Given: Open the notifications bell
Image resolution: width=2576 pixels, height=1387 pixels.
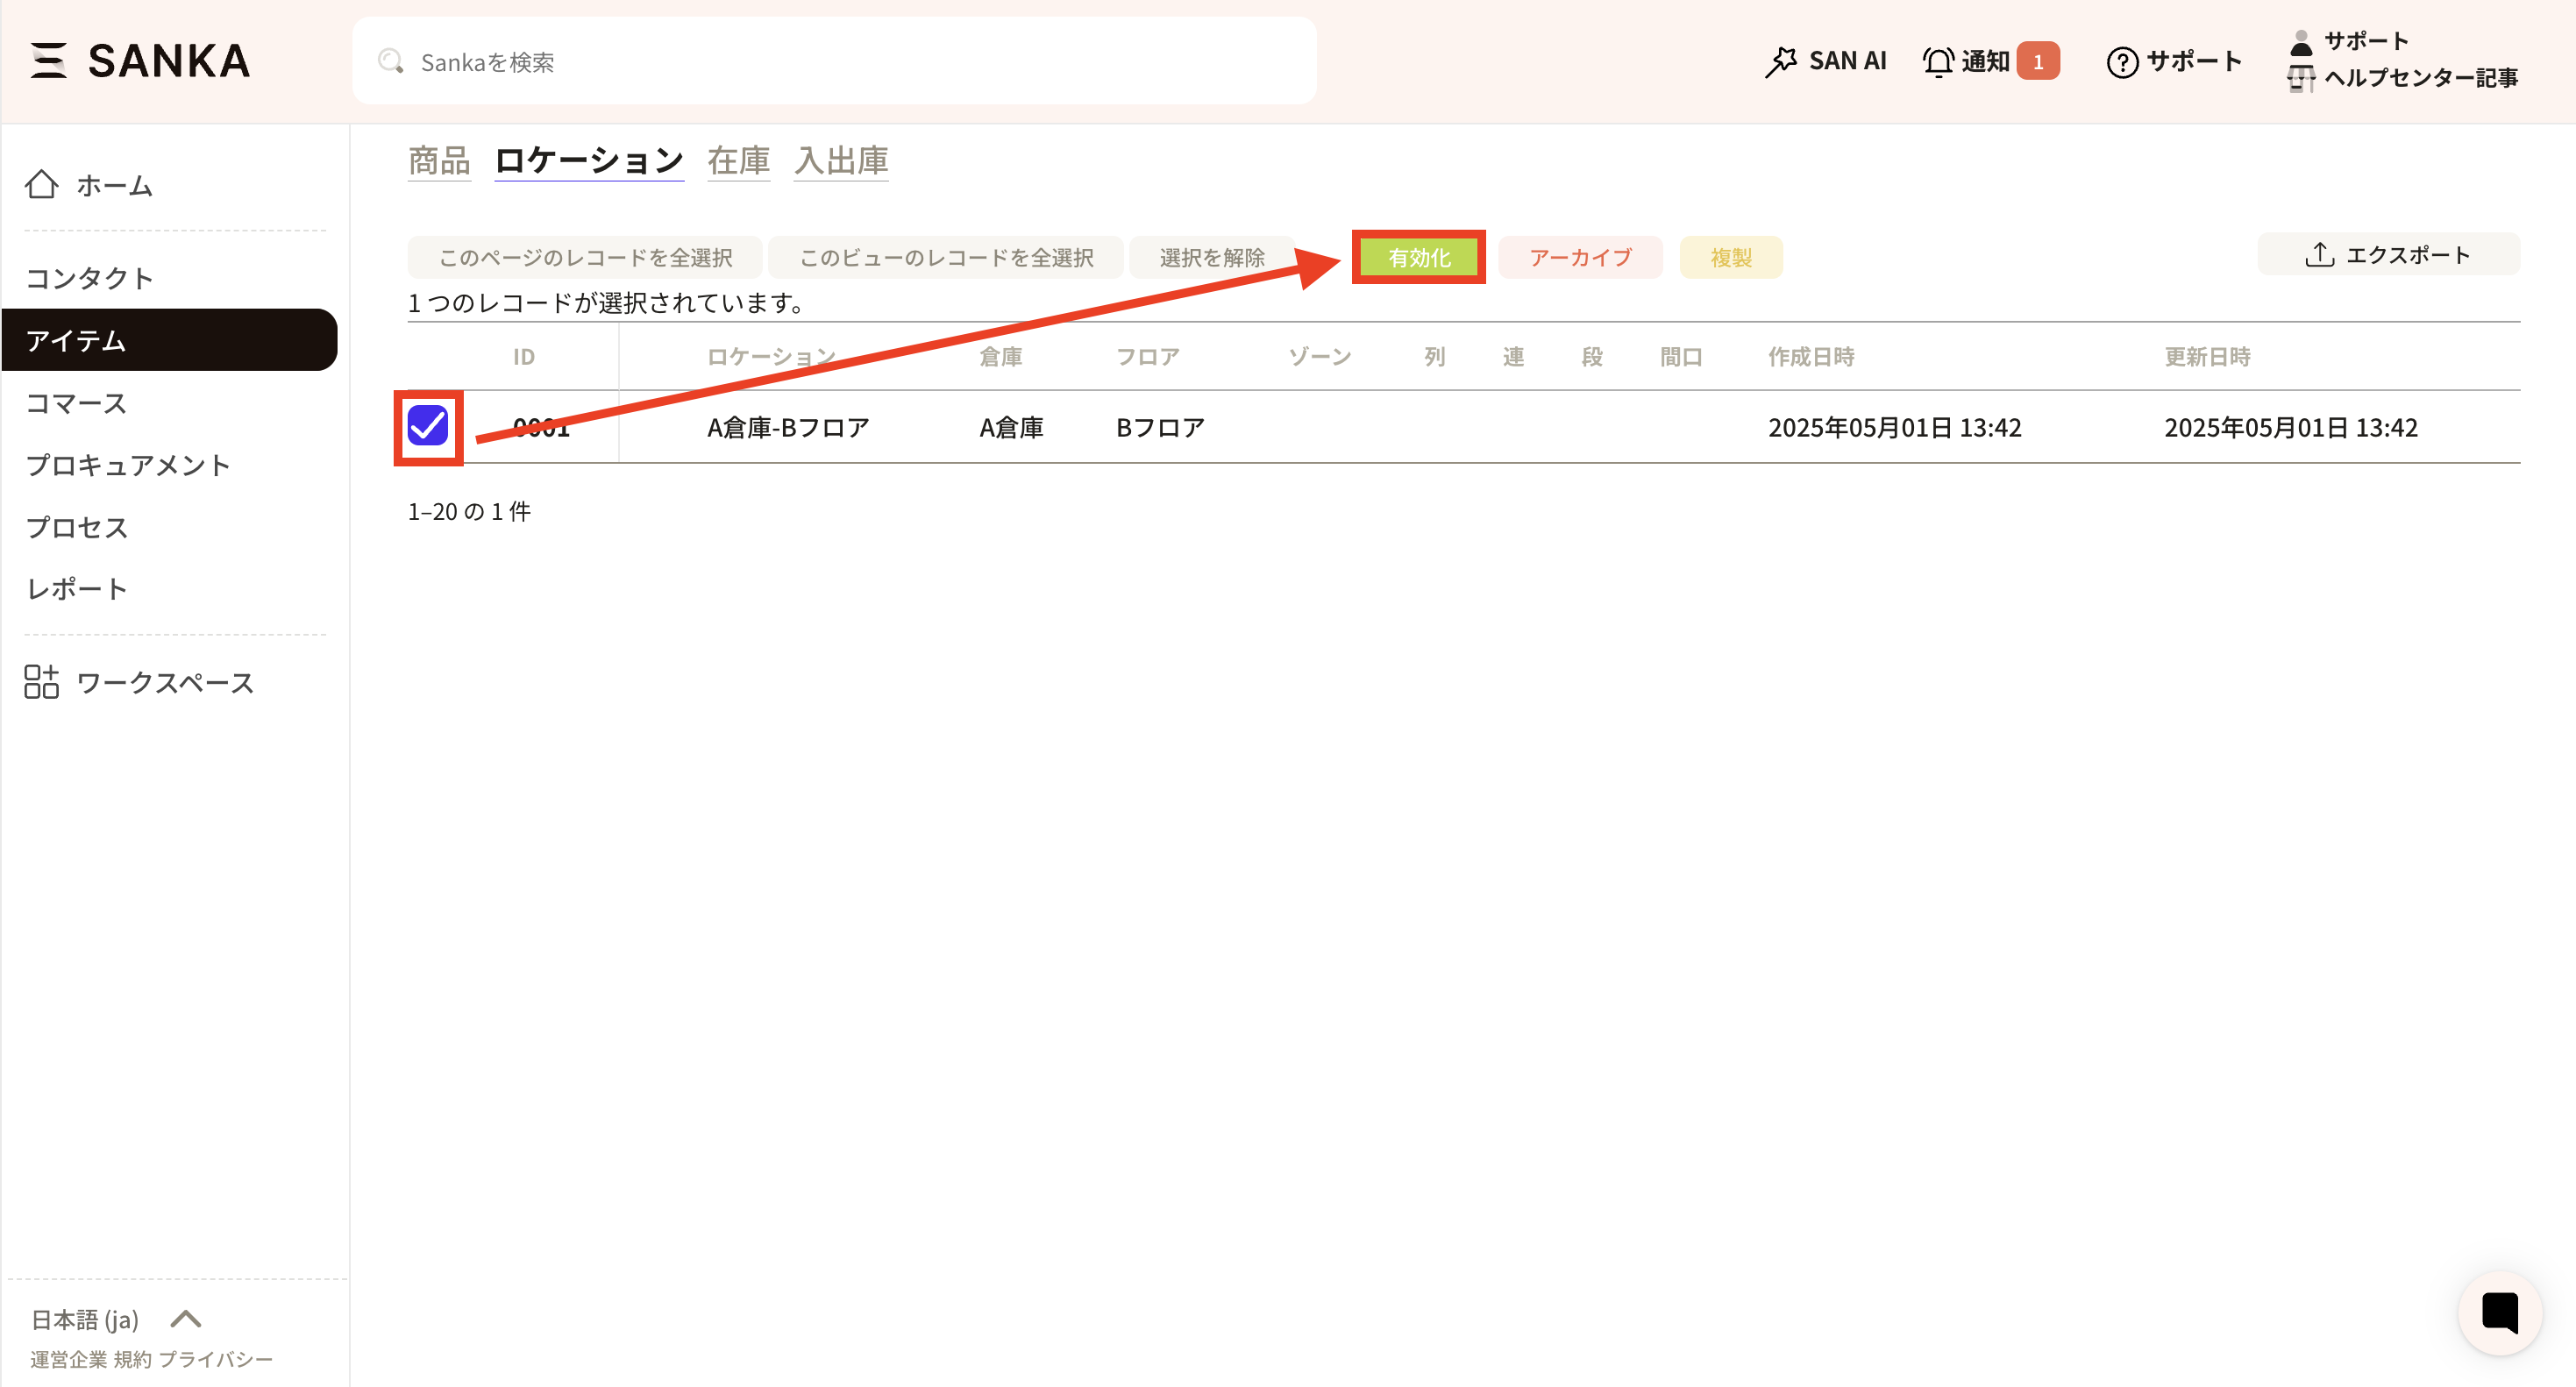Looking at the screenshot, I should click(x=1938, y=61).
